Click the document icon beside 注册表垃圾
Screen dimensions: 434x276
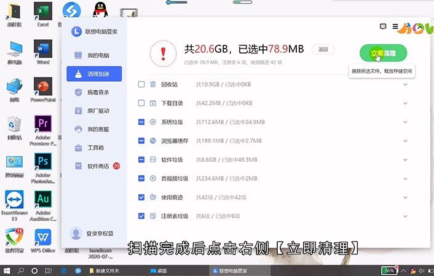coord(153,216)
